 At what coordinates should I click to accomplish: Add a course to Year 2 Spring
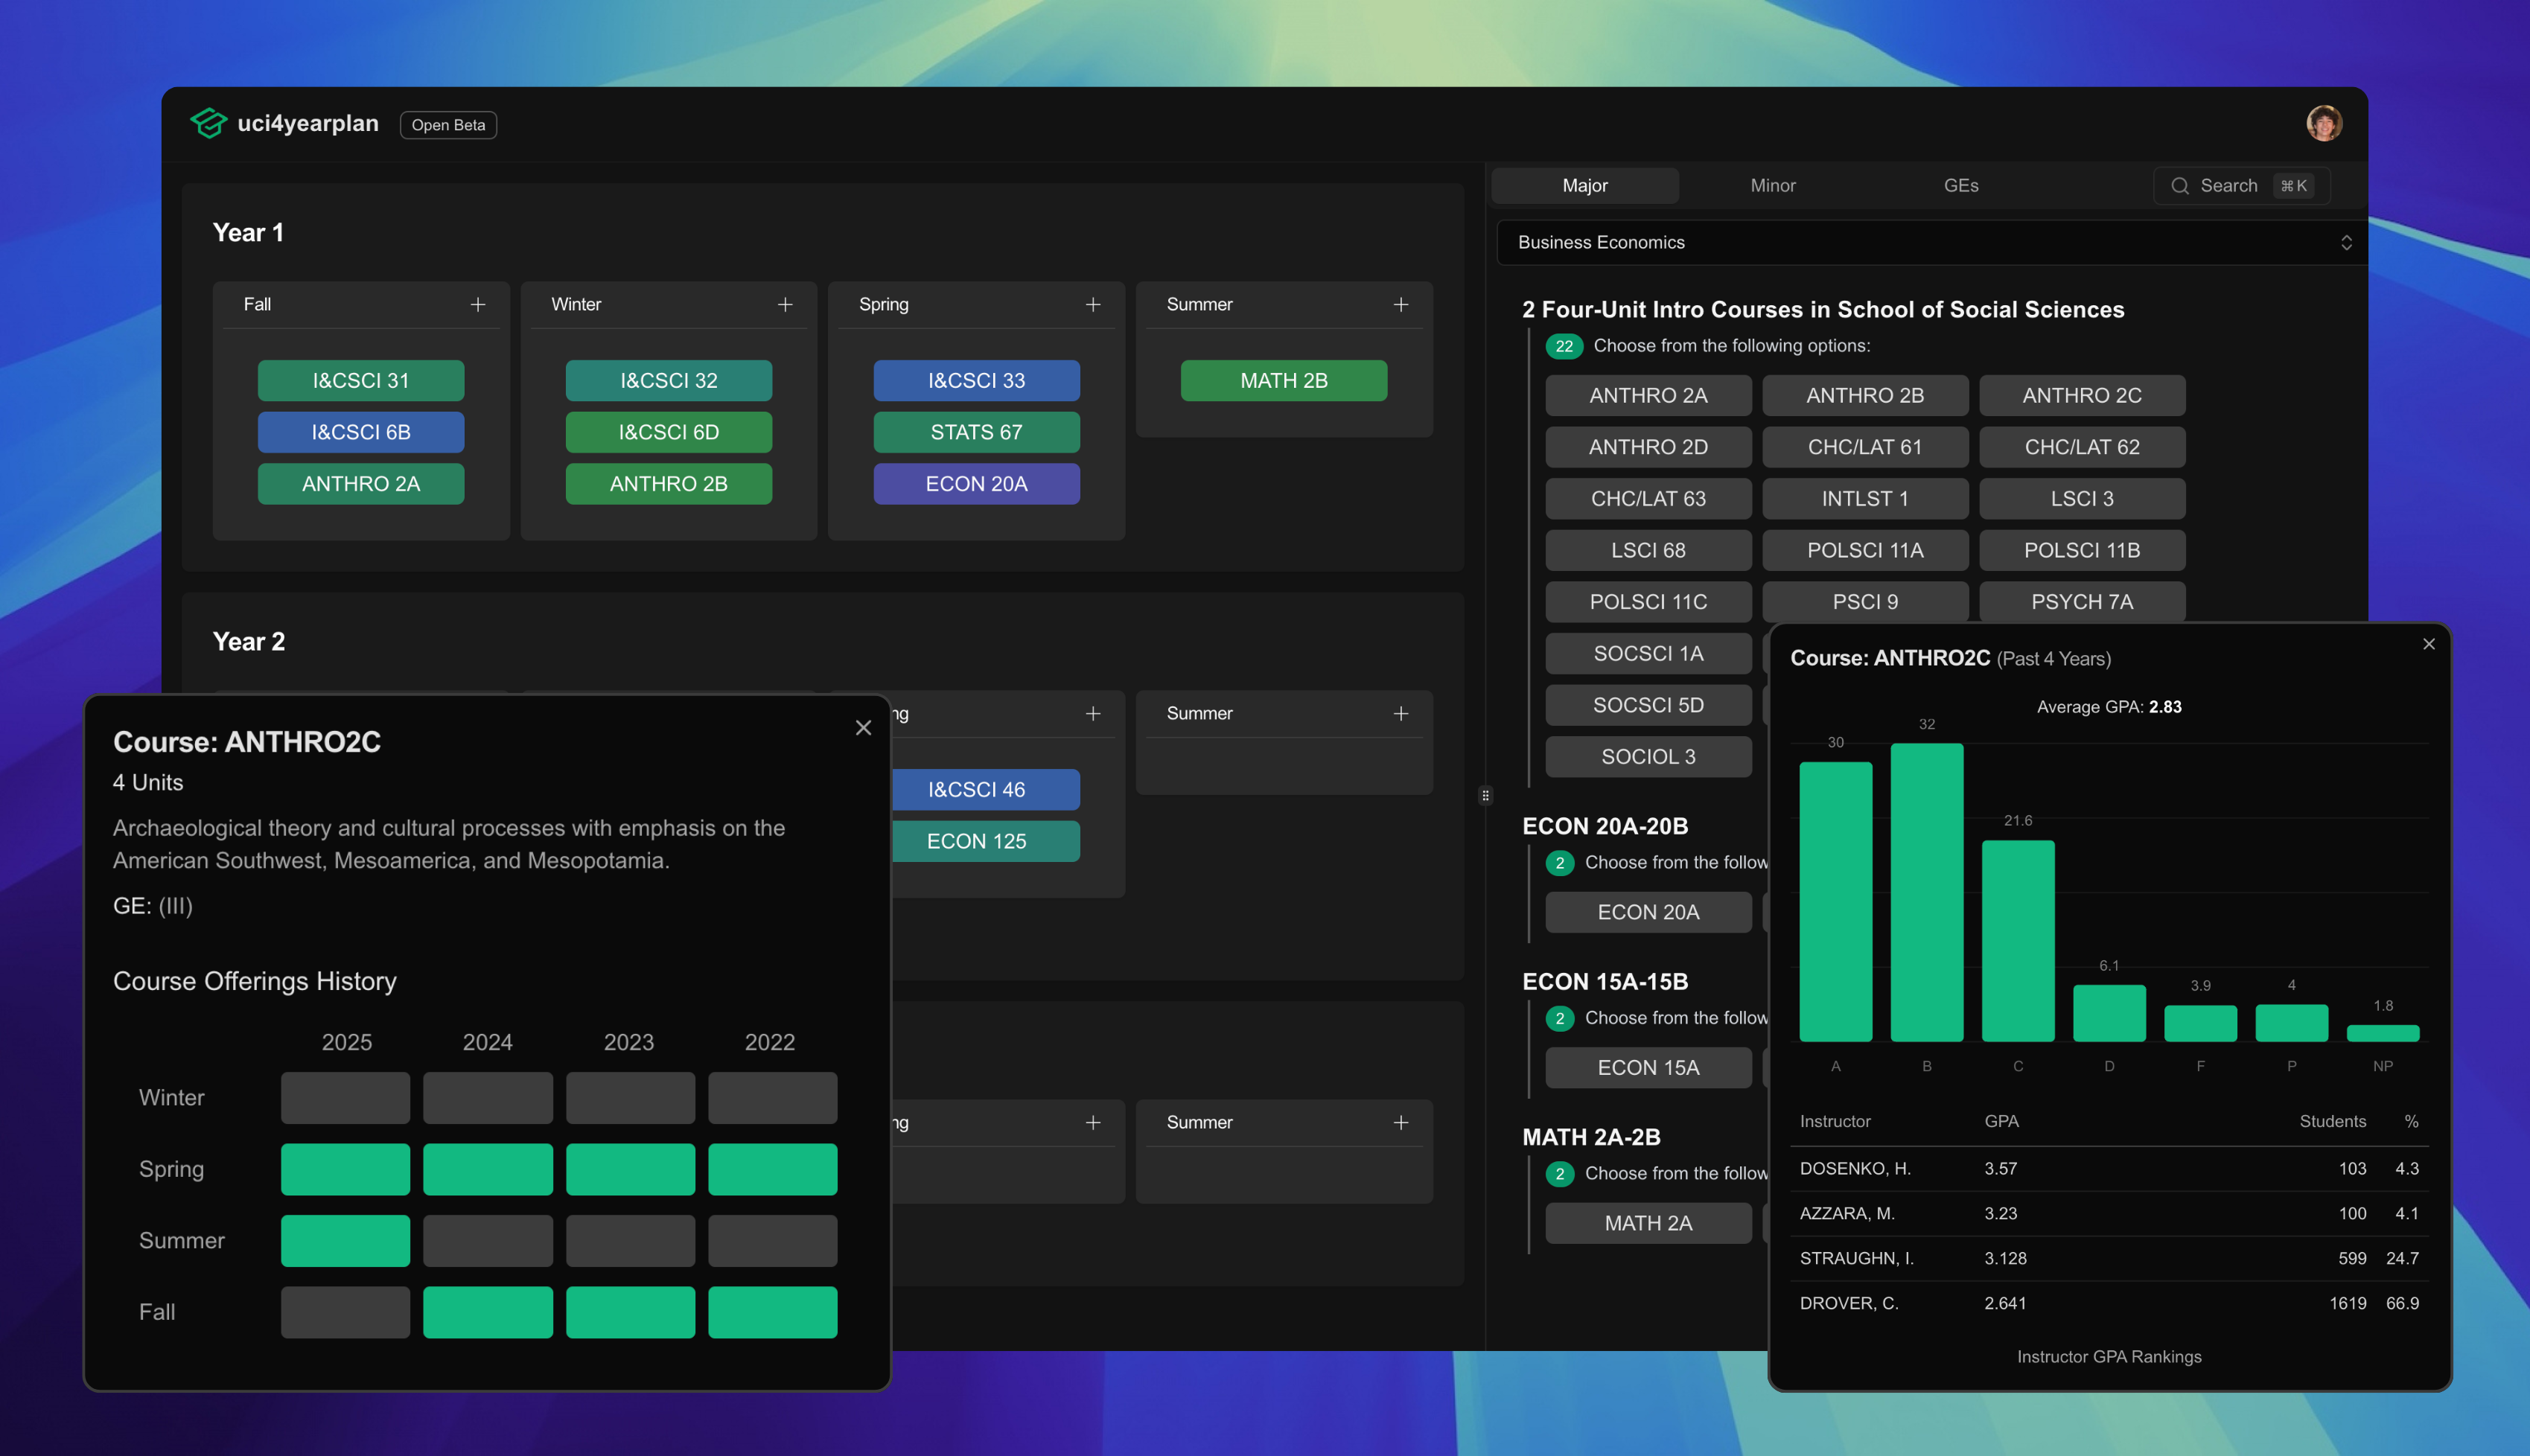tap(1093, 713)
